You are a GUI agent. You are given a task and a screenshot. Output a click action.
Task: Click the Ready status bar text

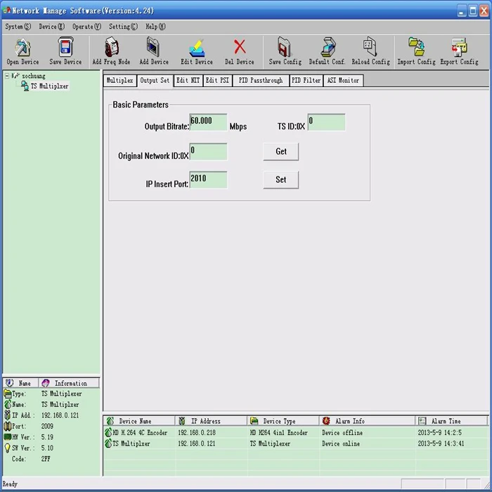coord(10,484)
